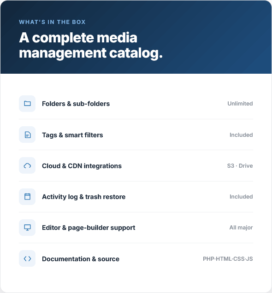Viewport: 272px width, 293px height.
Task: Click the calendar icon beside Activity log
Action: 27,197
